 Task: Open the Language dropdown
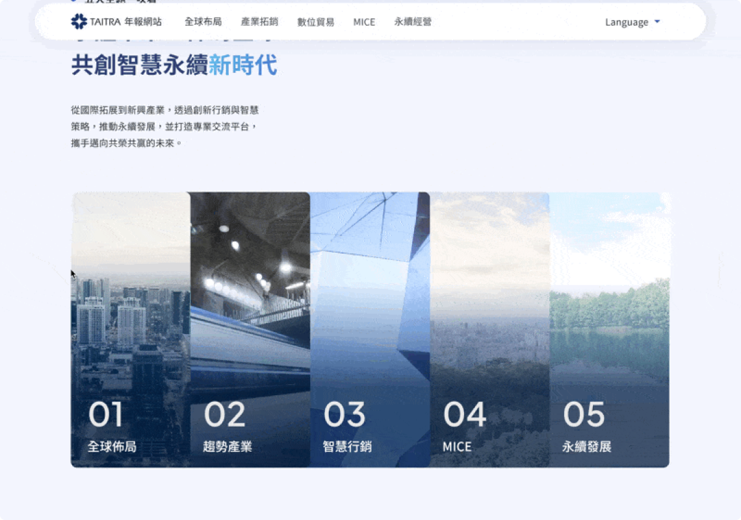[x=627, y=21]
